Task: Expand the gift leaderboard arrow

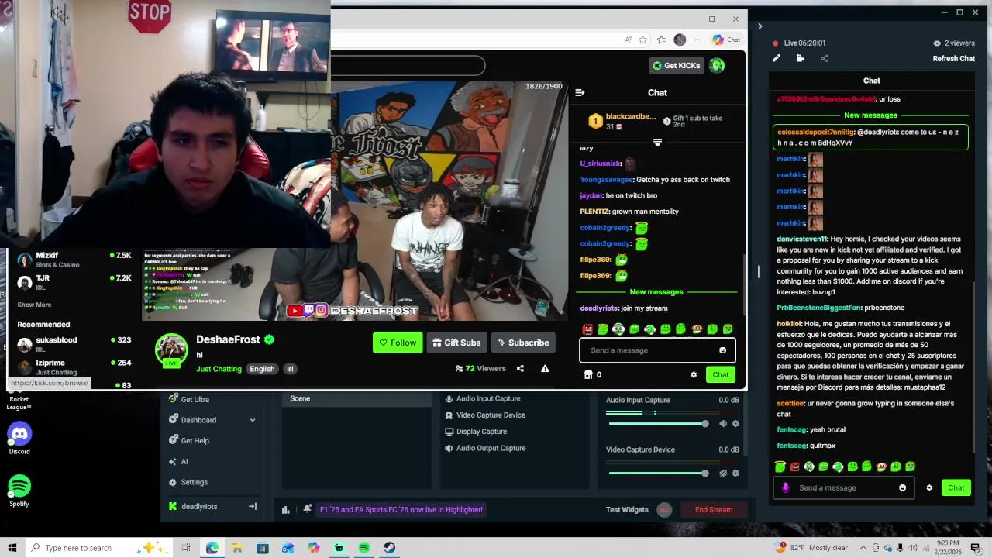Action: (x=657, y=143)
